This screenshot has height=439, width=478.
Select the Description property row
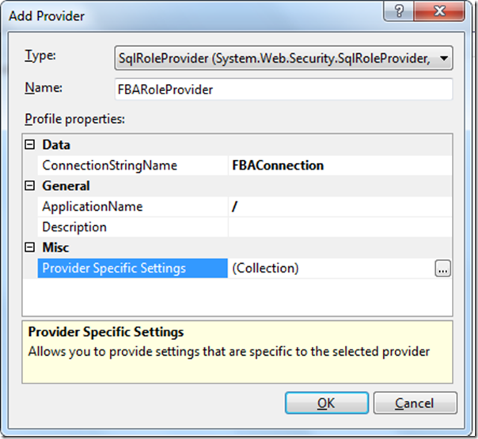coord(74,227)
